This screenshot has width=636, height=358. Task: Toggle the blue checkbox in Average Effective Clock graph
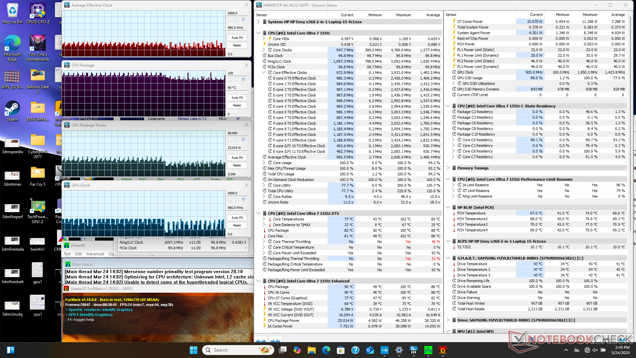click(243, 19)
